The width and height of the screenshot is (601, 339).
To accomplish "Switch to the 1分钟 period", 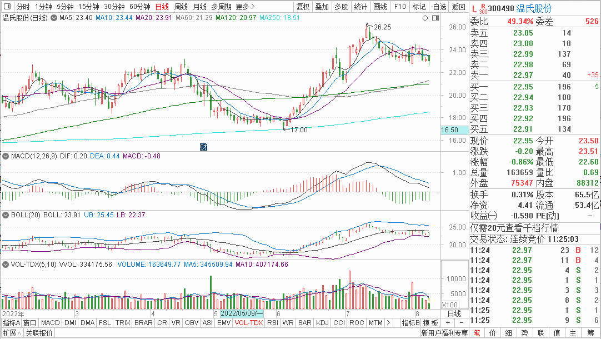I will [43, 7].
